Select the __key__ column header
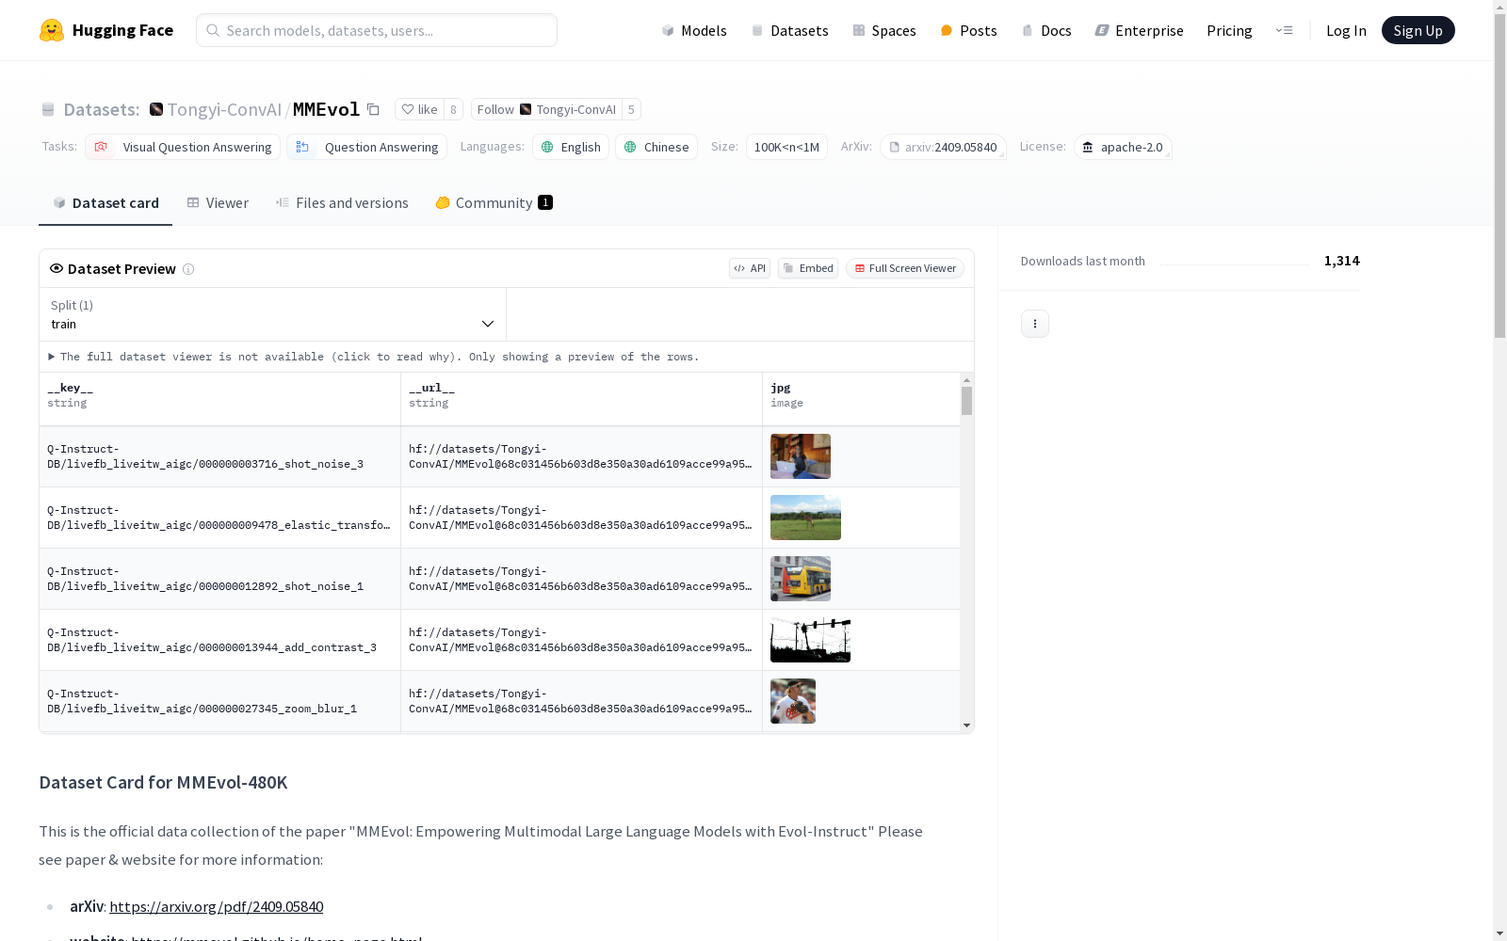1507x941 pixels. 220,399
